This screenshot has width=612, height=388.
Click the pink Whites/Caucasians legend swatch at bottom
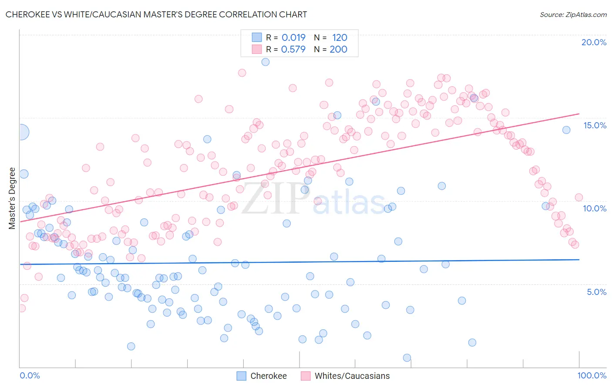click(306, 376)
